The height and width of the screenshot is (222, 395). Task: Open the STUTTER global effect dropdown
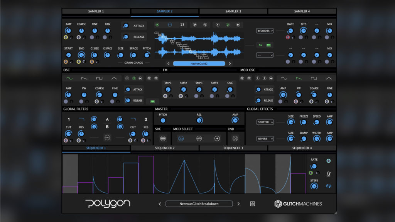(x=265, y=122)
